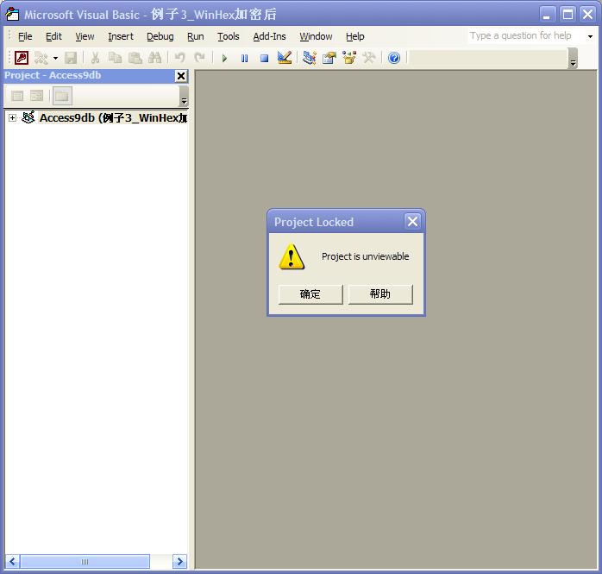
Task: Open the Properties Window toolbar icon
Action: point(329,58)
